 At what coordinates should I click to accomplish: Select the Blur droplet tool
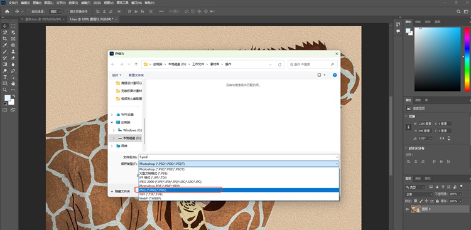coord(13,64)
